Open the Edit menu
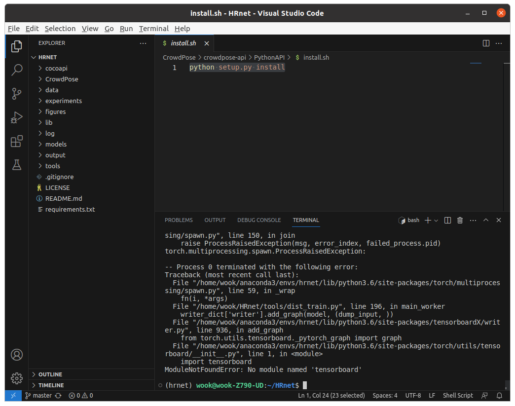 click(32, 29)
